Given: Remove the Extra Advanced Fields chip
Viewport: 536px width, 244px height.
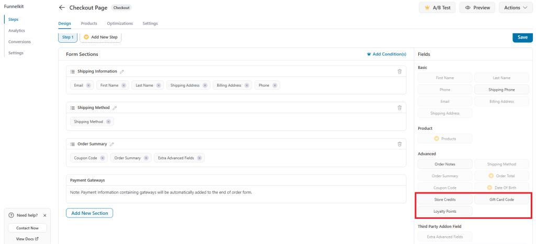Looking at the screenshot, I should [199, 158].
